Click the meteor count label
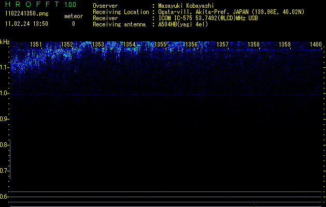Image resolution: width=326 pixels, height=207 pixels. [x=74, y=16]
